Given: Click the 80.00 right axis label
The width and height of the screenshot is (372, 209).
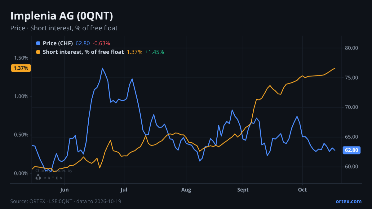Looking at the screenshot, I should (351, 48).
